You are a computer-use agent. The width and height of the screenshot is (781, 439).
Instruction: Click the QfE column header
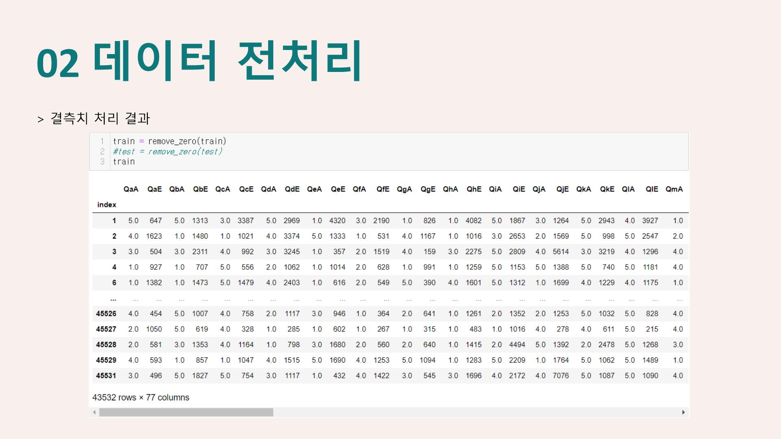click(x=383, y=189)
